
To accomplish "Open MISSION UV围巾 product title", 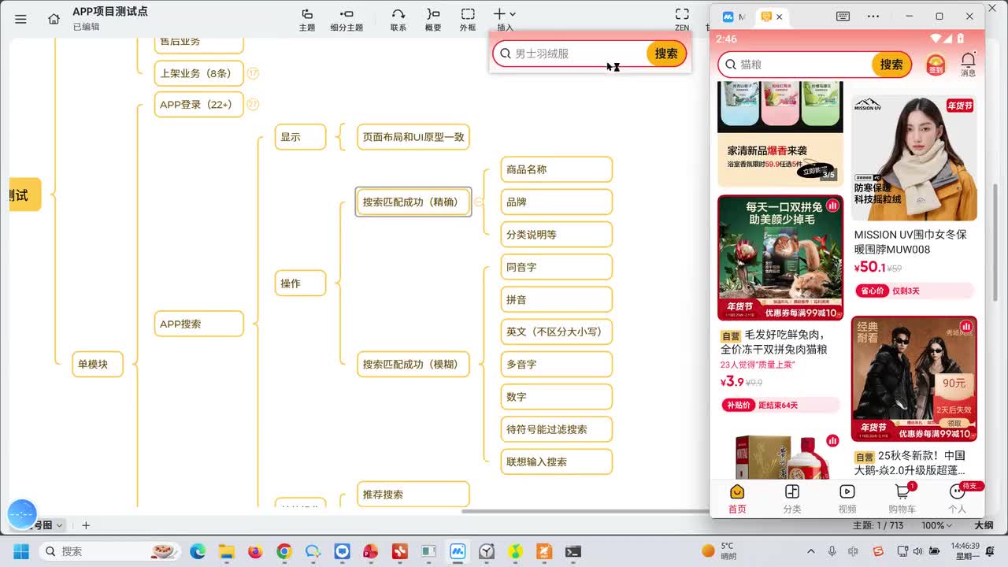I will pos(910,242).
